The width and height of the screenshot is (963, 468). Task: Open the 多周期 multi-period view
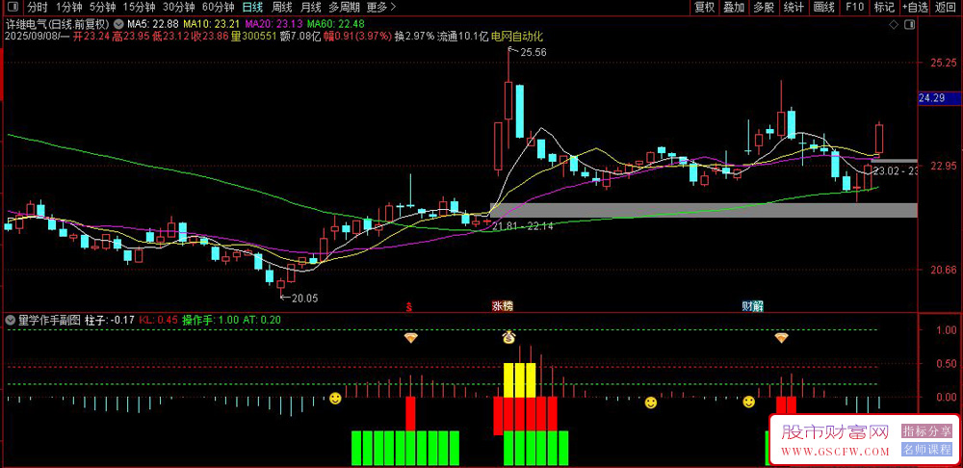point(344,8)
